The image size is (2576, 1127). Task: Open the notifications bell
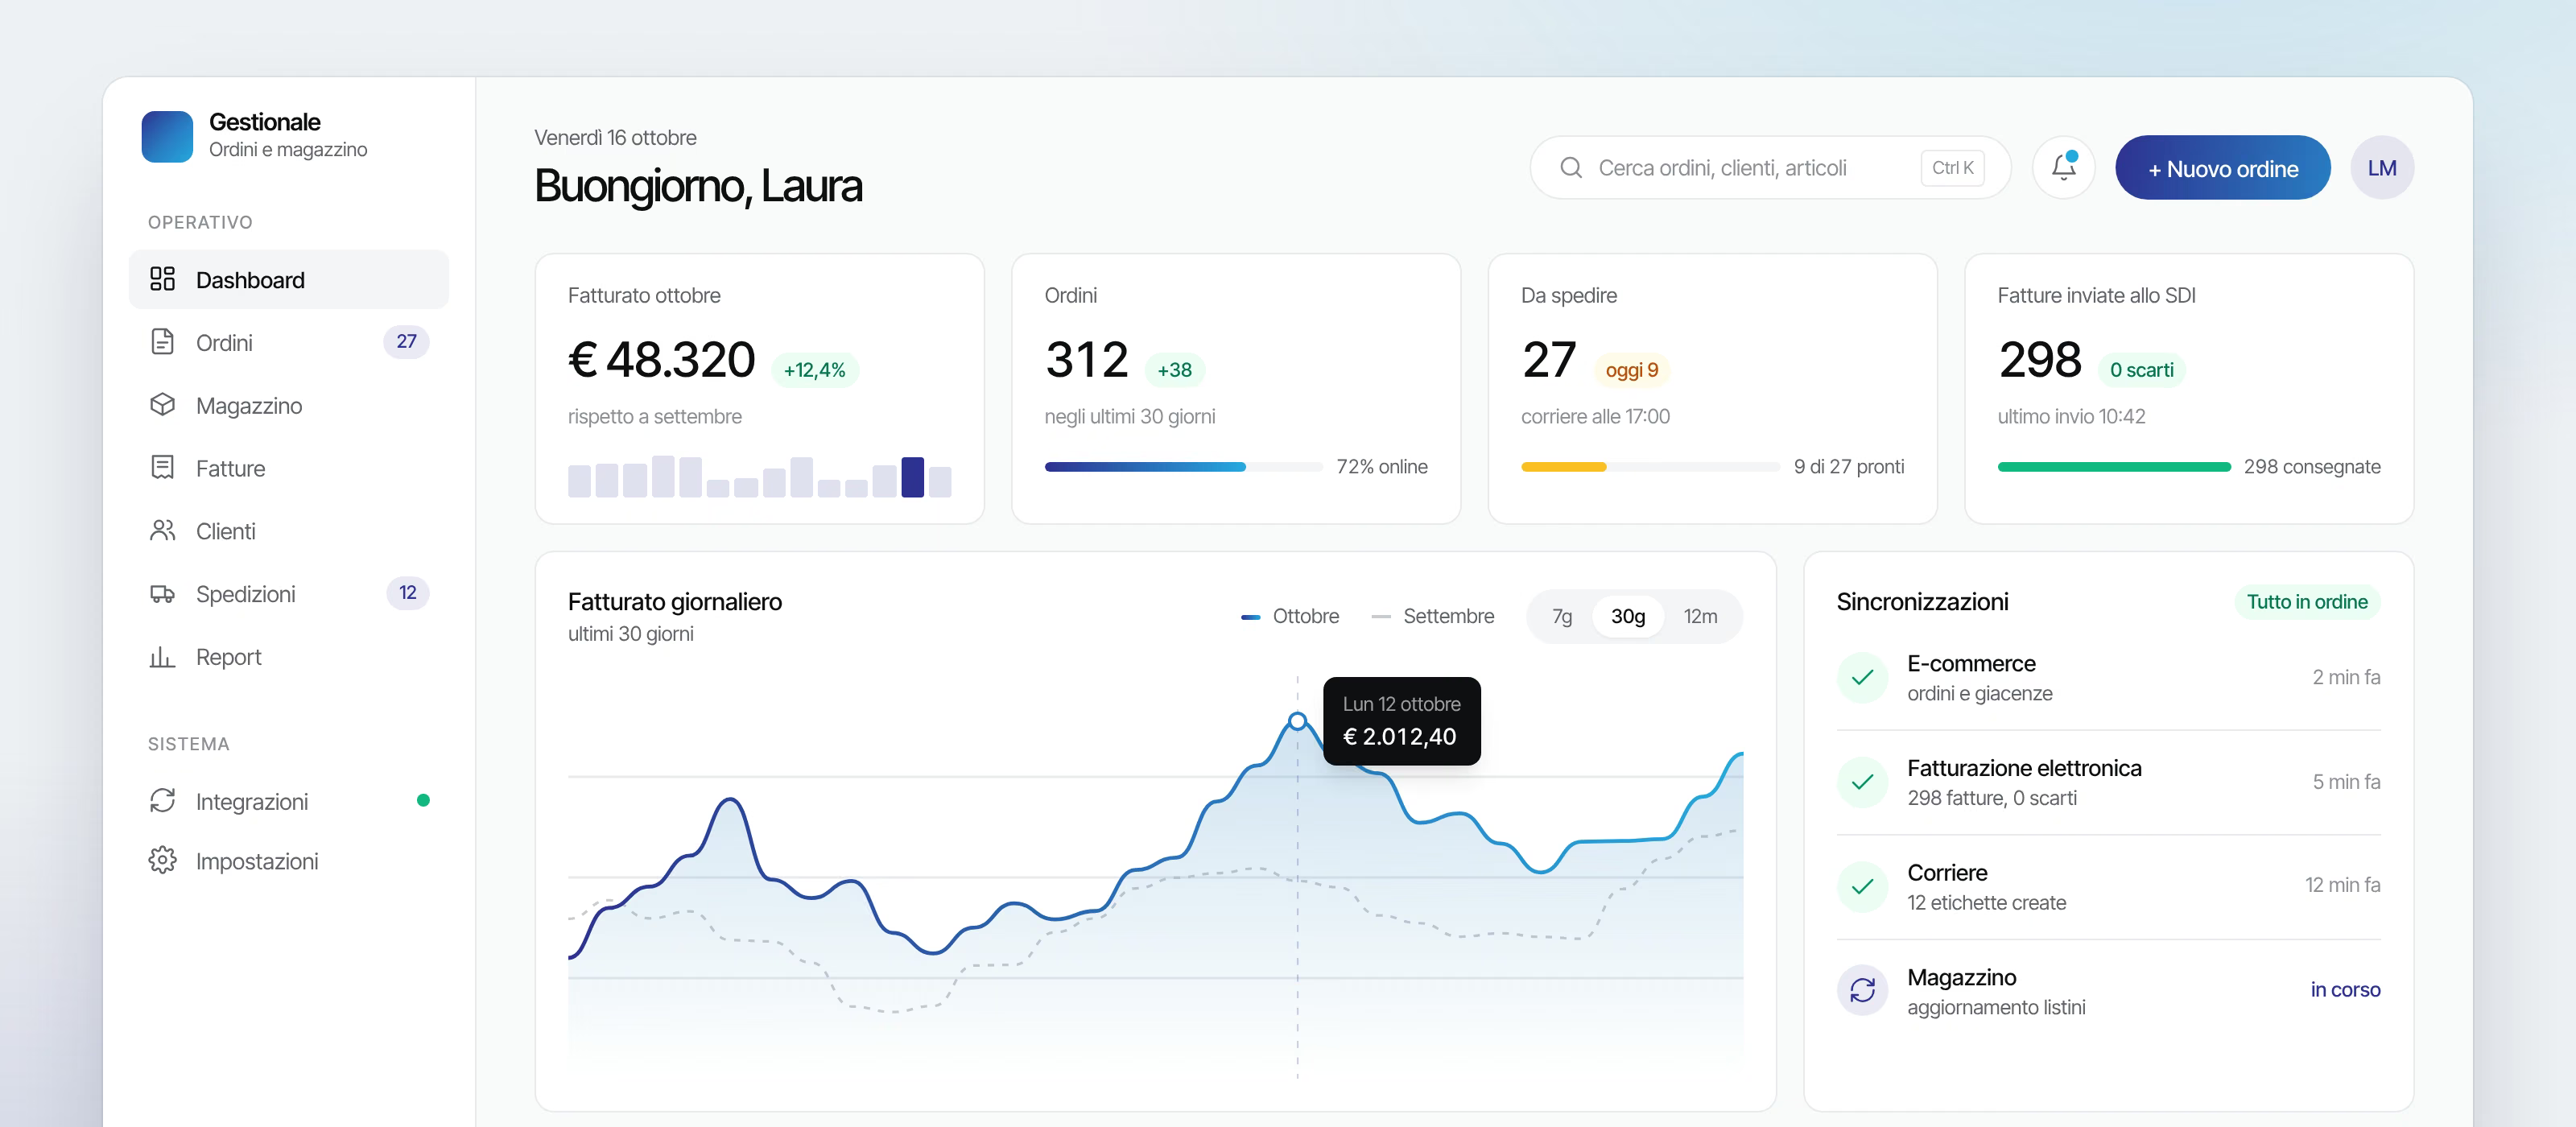2063,167
